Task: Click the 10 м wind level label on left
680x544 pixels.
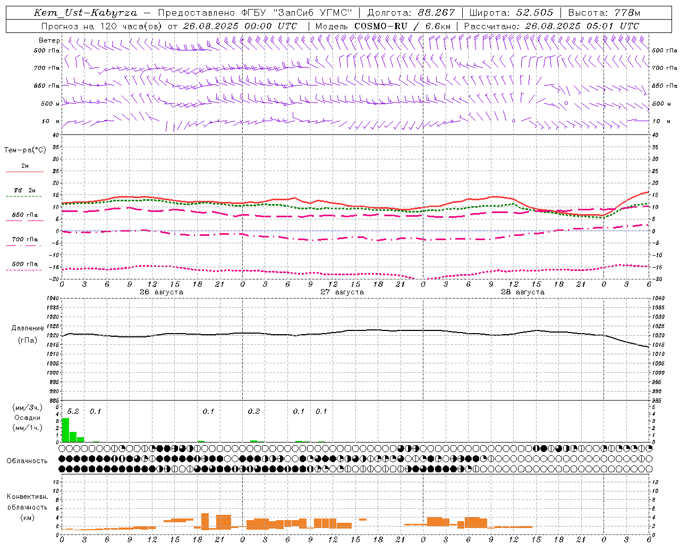Action: tap(50, 121)
